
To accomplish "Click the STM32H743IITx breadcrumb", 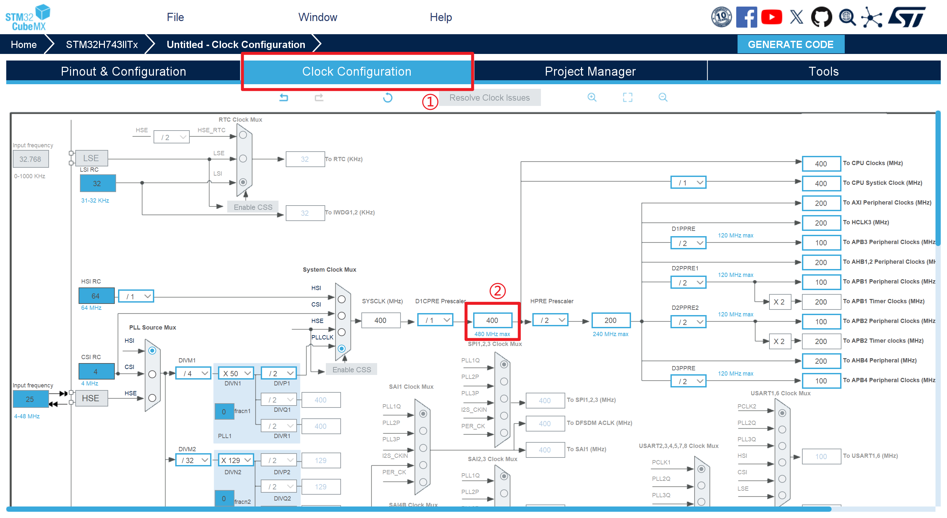I will pyautogui.click(x=102, y=44).
